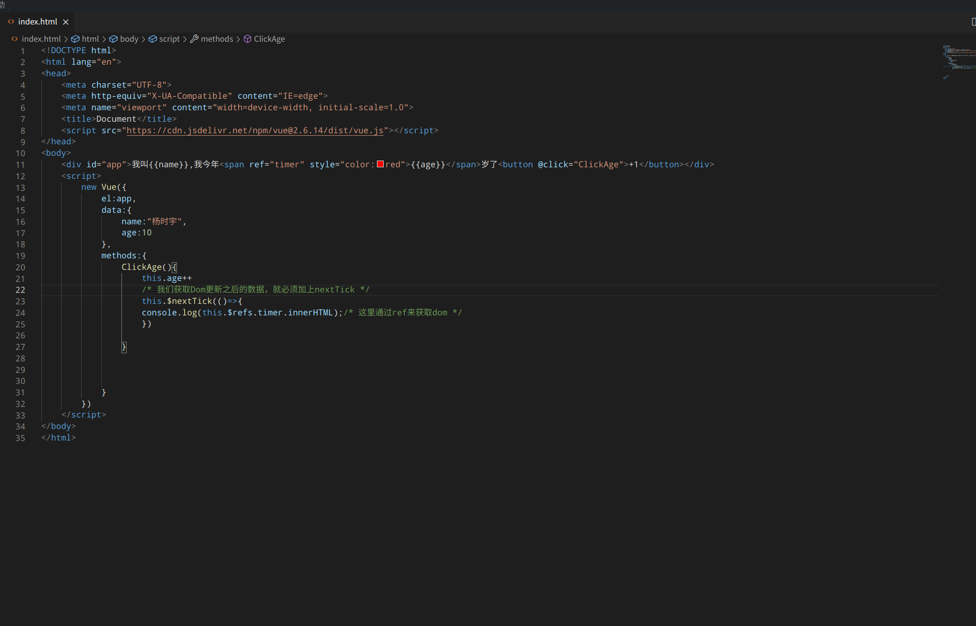Click the index.html breadcrumb file item
This screenshot has height=626, width=976.
[41, 39]
